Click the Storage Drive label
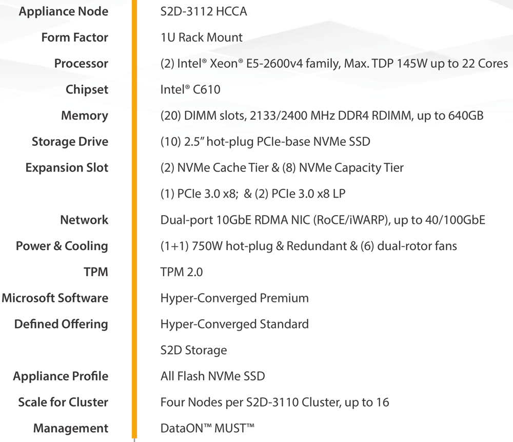The height and width of the screenshot is (442, 513). tap(70, 142)
